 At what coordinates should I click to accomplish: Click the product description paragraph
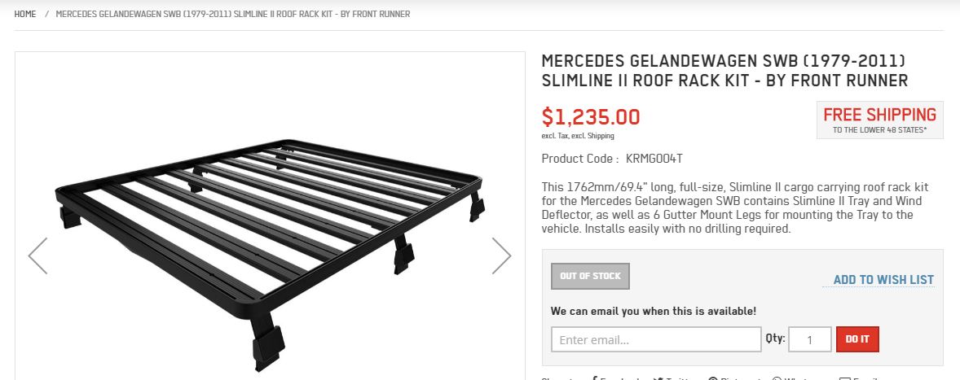point(734,208)
